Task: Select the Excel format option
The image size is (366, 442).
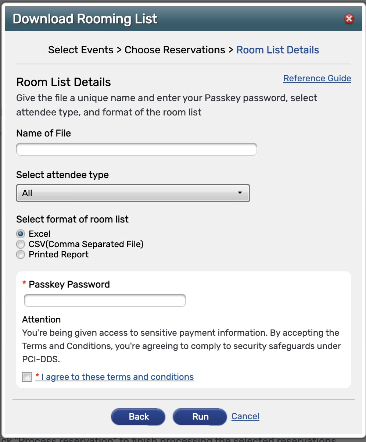Action: click(x=21, y=234)
